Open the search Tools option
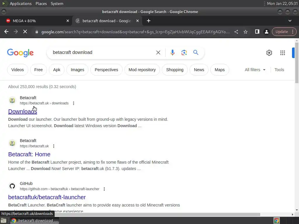Image resolution: width=299 pixels, height=224 pixels. [x=279, y=70]
